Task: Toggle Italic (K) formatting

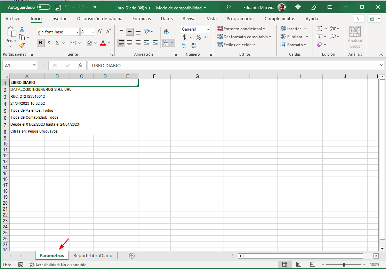Action: pyautogui.click(x=49, y=42)
